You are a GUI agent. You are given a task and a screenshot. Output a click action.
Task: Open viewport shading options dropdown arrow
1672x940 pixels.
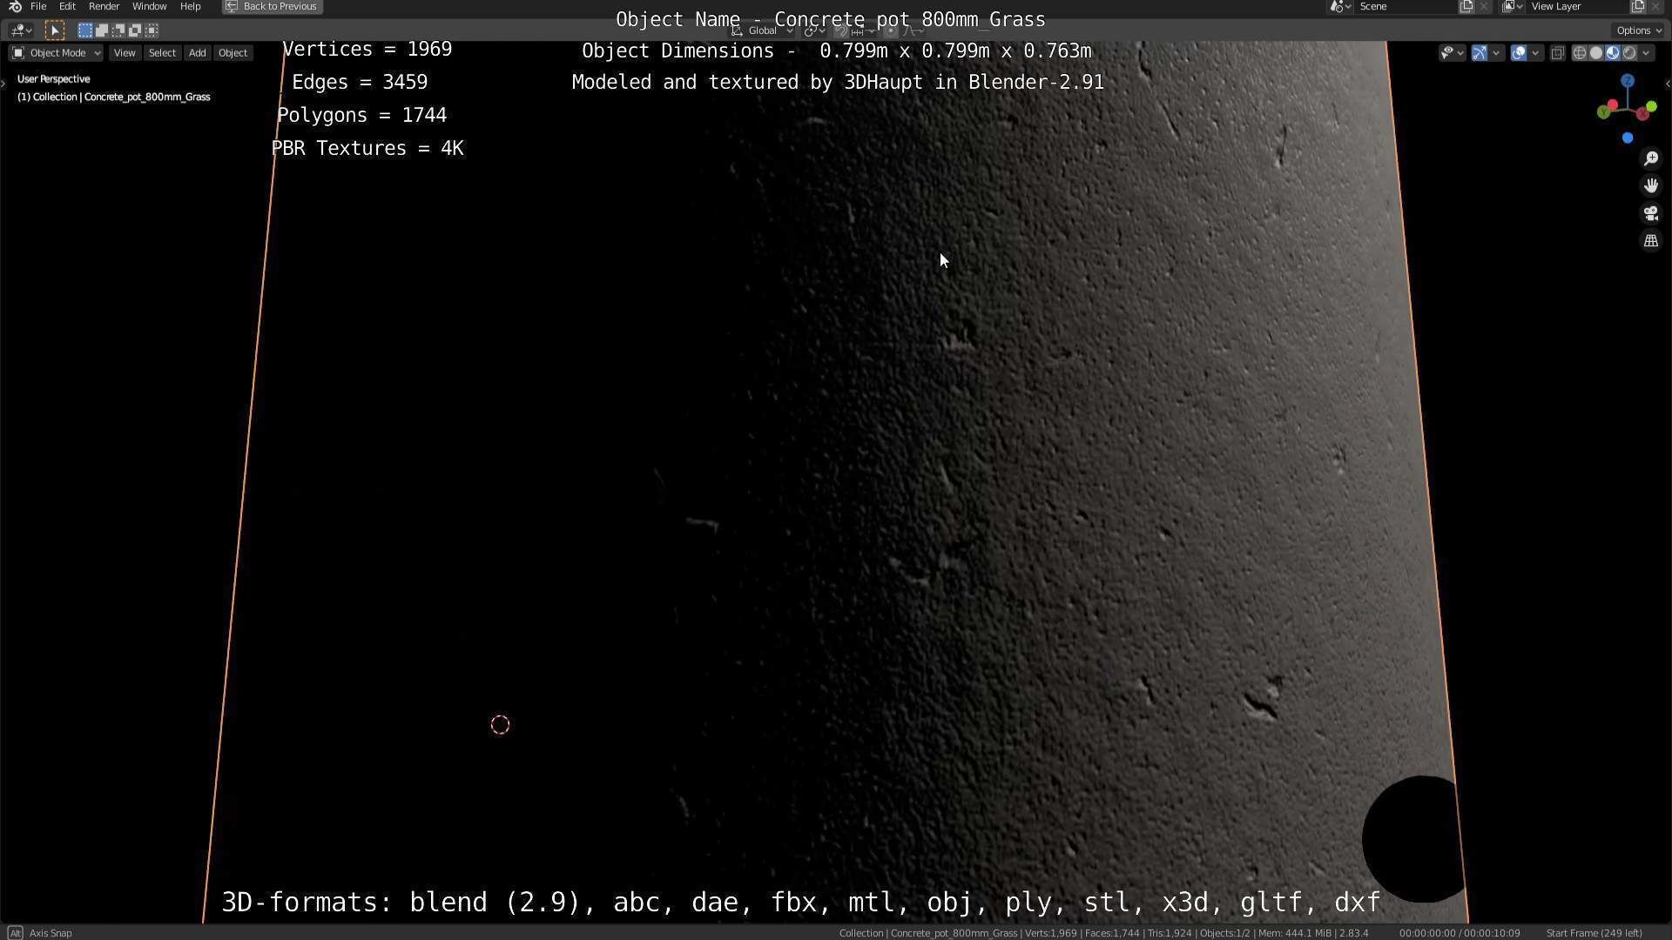(x=1646, y=53)
